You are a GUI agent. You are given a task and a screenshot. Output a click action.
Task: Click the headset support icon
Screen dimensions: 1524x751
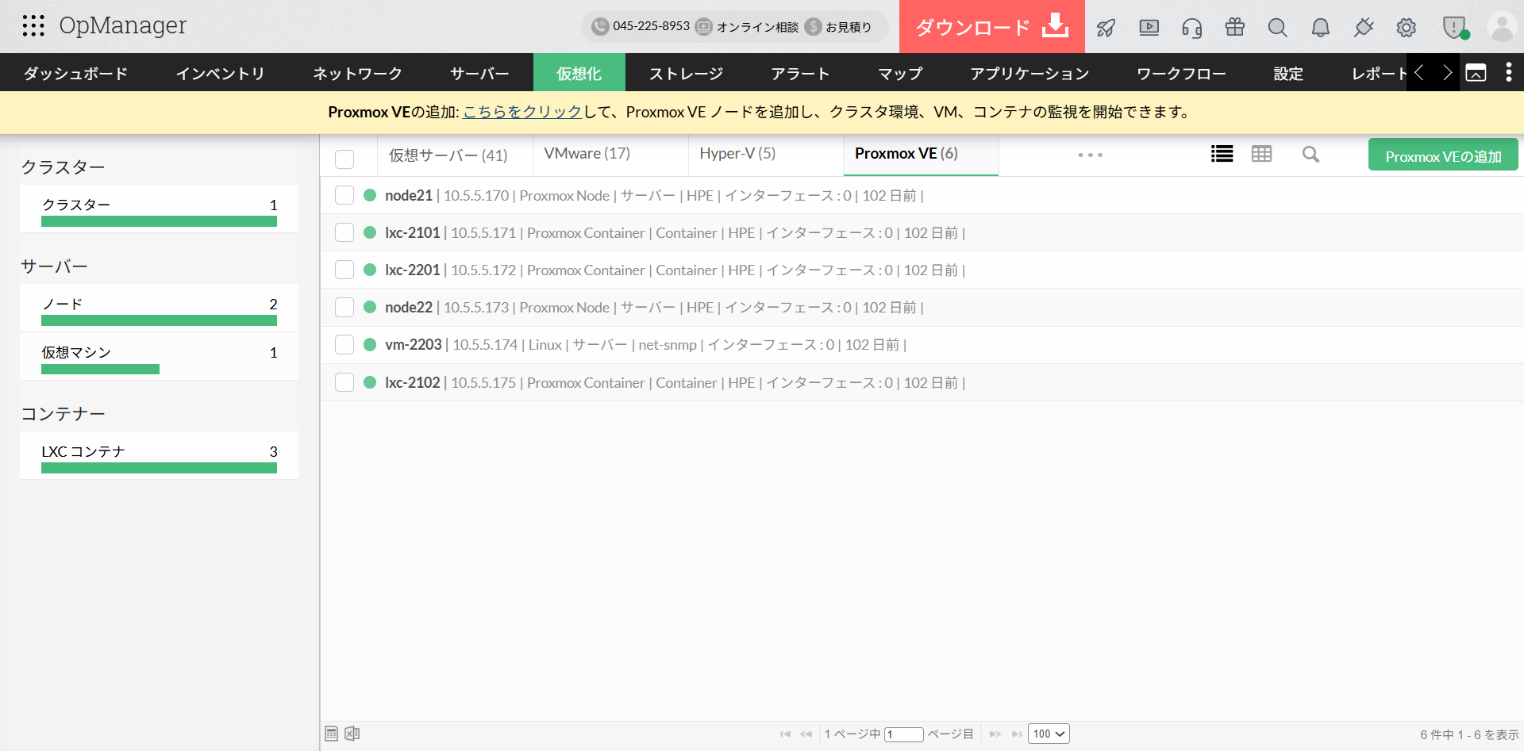pos(1191,28)
